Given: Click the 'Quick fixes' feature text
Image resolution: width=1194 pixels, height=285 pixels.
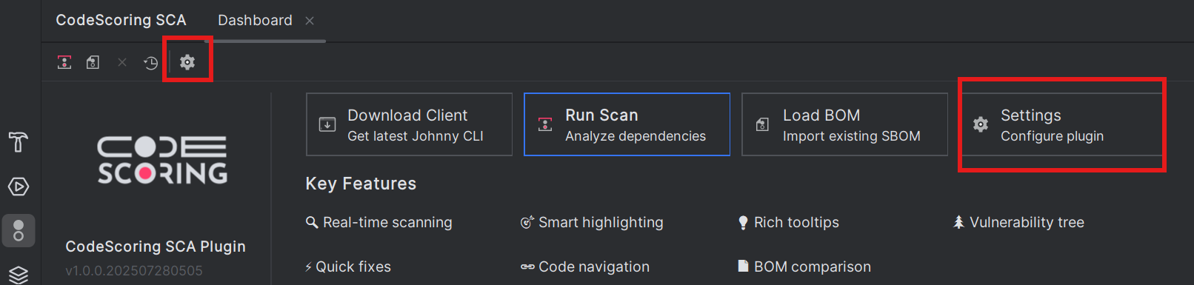Looking at the screenshot, I should point(353,266).
